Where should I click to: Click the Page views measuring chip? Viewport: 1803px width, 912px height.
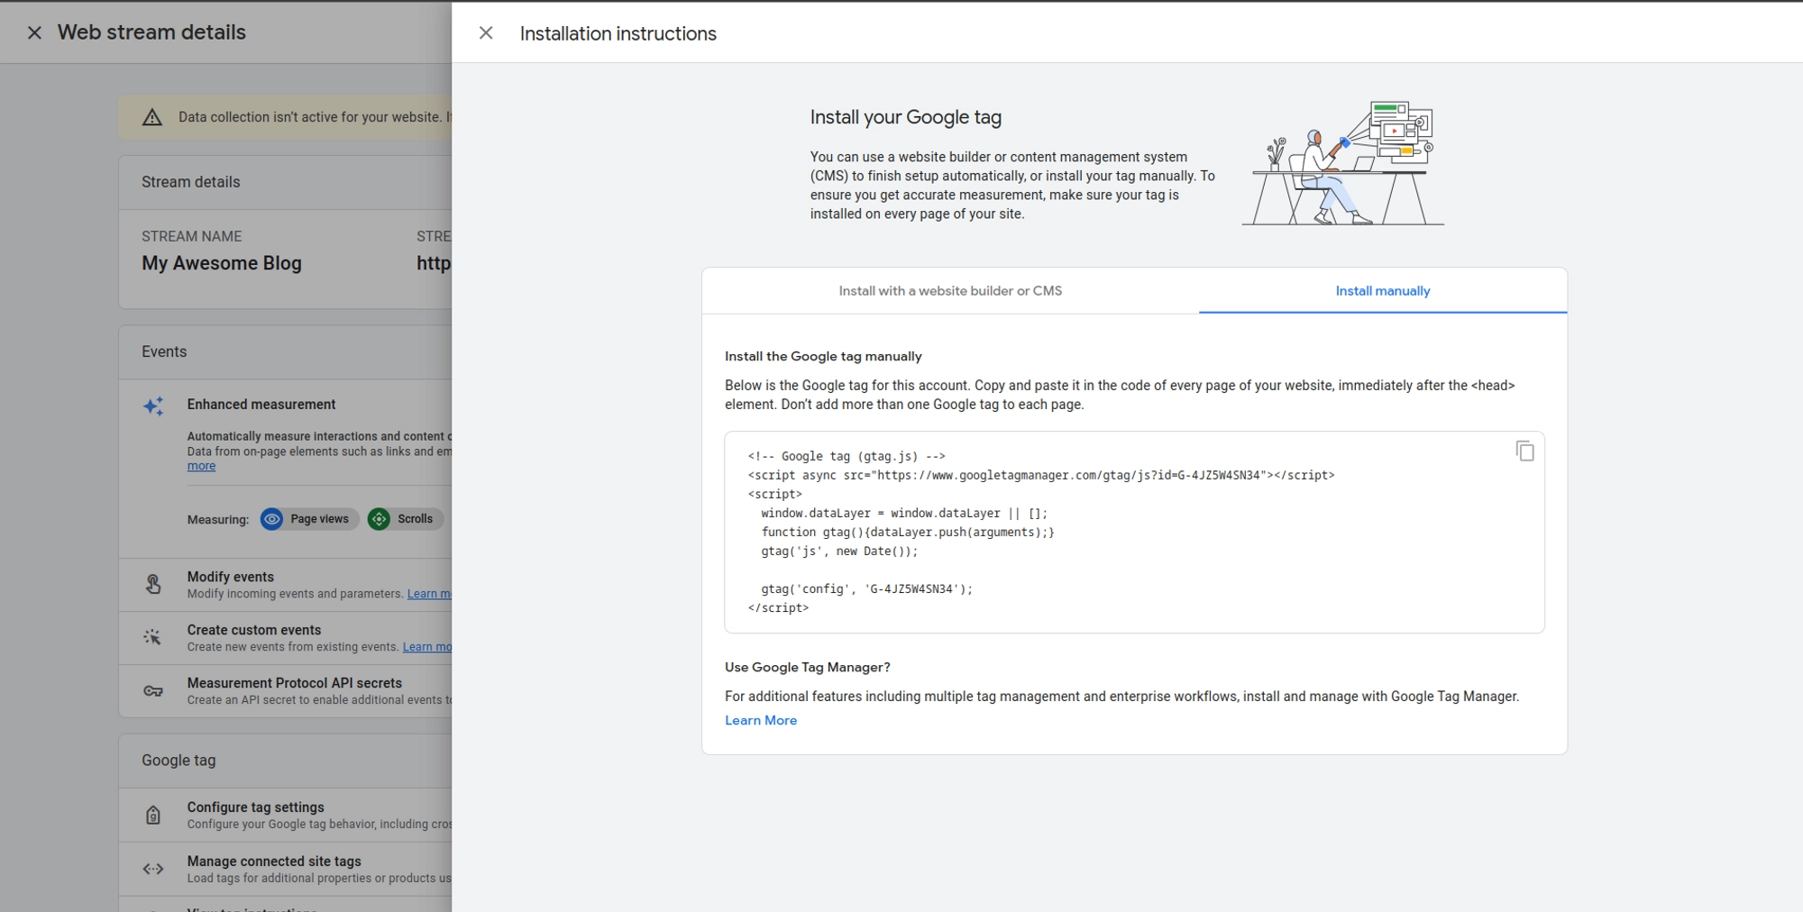(x=309, y=519)
